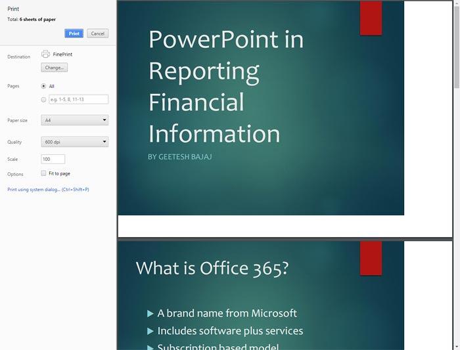This screenshot has width=460, height=350.
Task: Click the page range input field
Action: [x=79, y=99]
